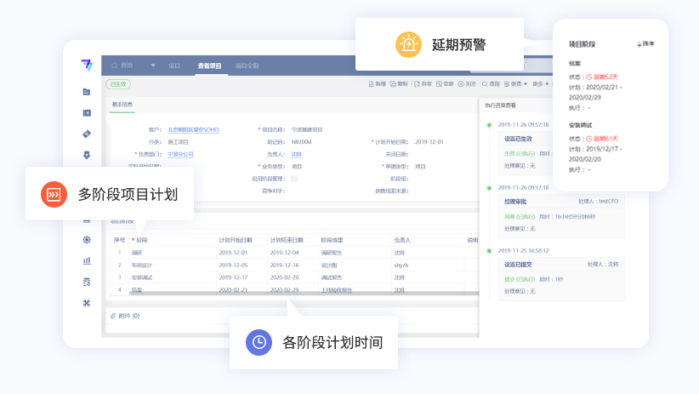Click the red 多阶段项目计划 icon
699x394 pixels.
[x=54, y=194]
